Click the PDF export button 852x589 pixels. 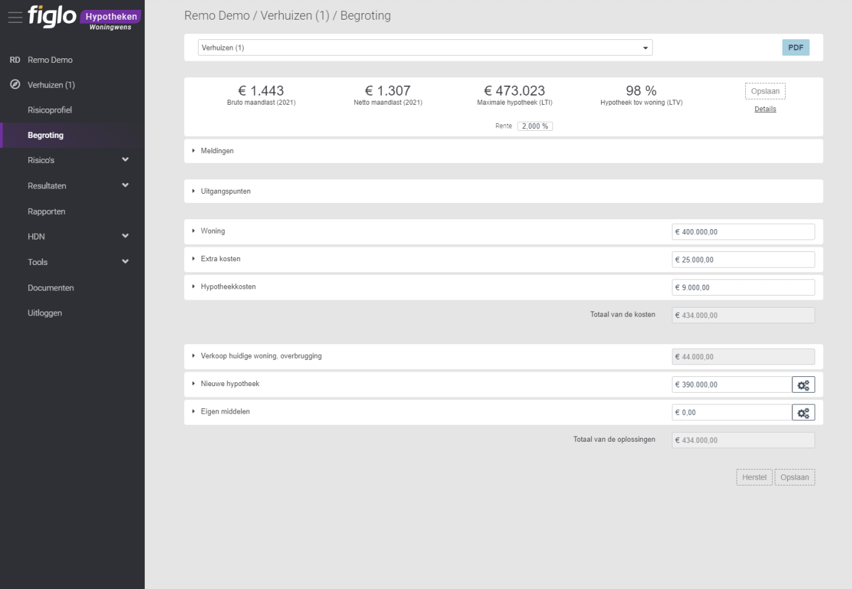tap(796, 48)
